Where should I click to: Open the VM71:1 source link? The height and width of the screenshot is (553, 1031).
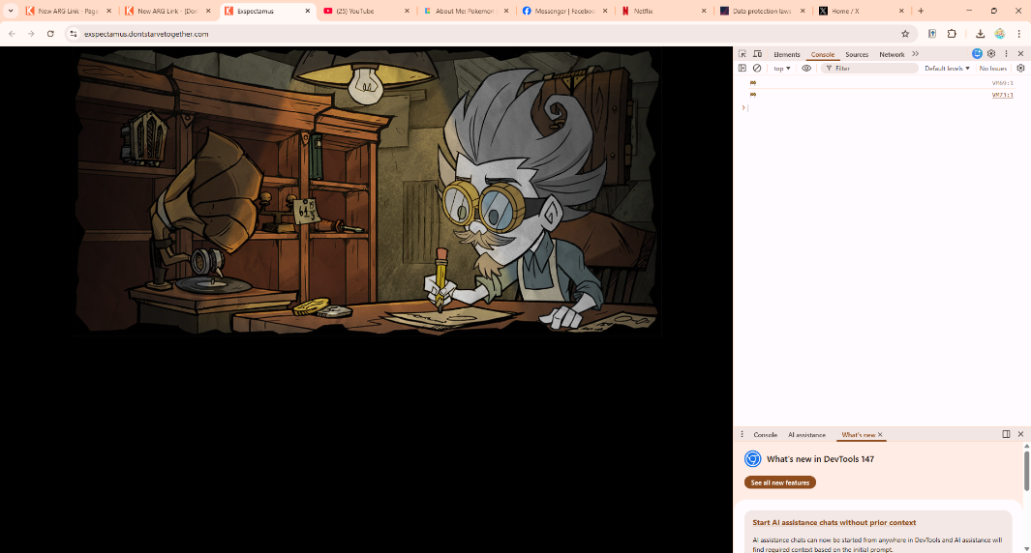pyautogui.click(x=1002, y=95)
